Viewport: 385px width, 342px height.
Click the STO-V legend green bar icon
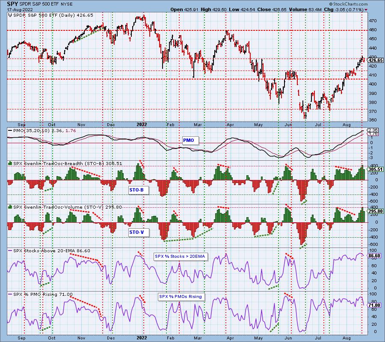(x=10, y=207)
